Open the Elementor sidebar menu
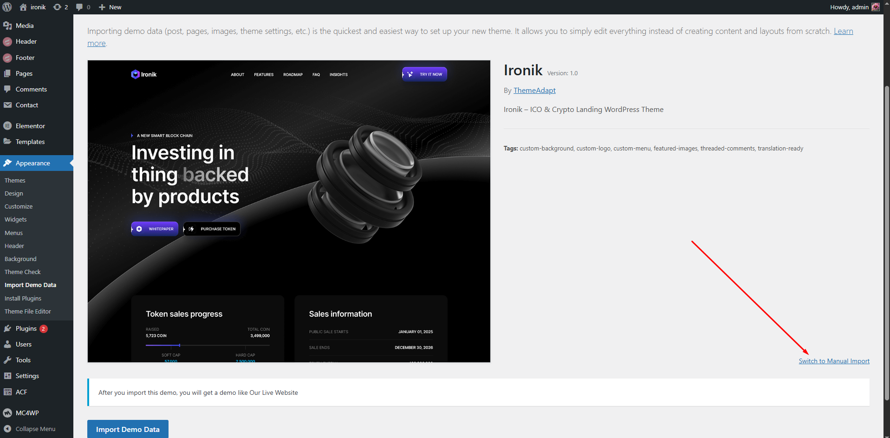890x438 pixels. (30, 126)
